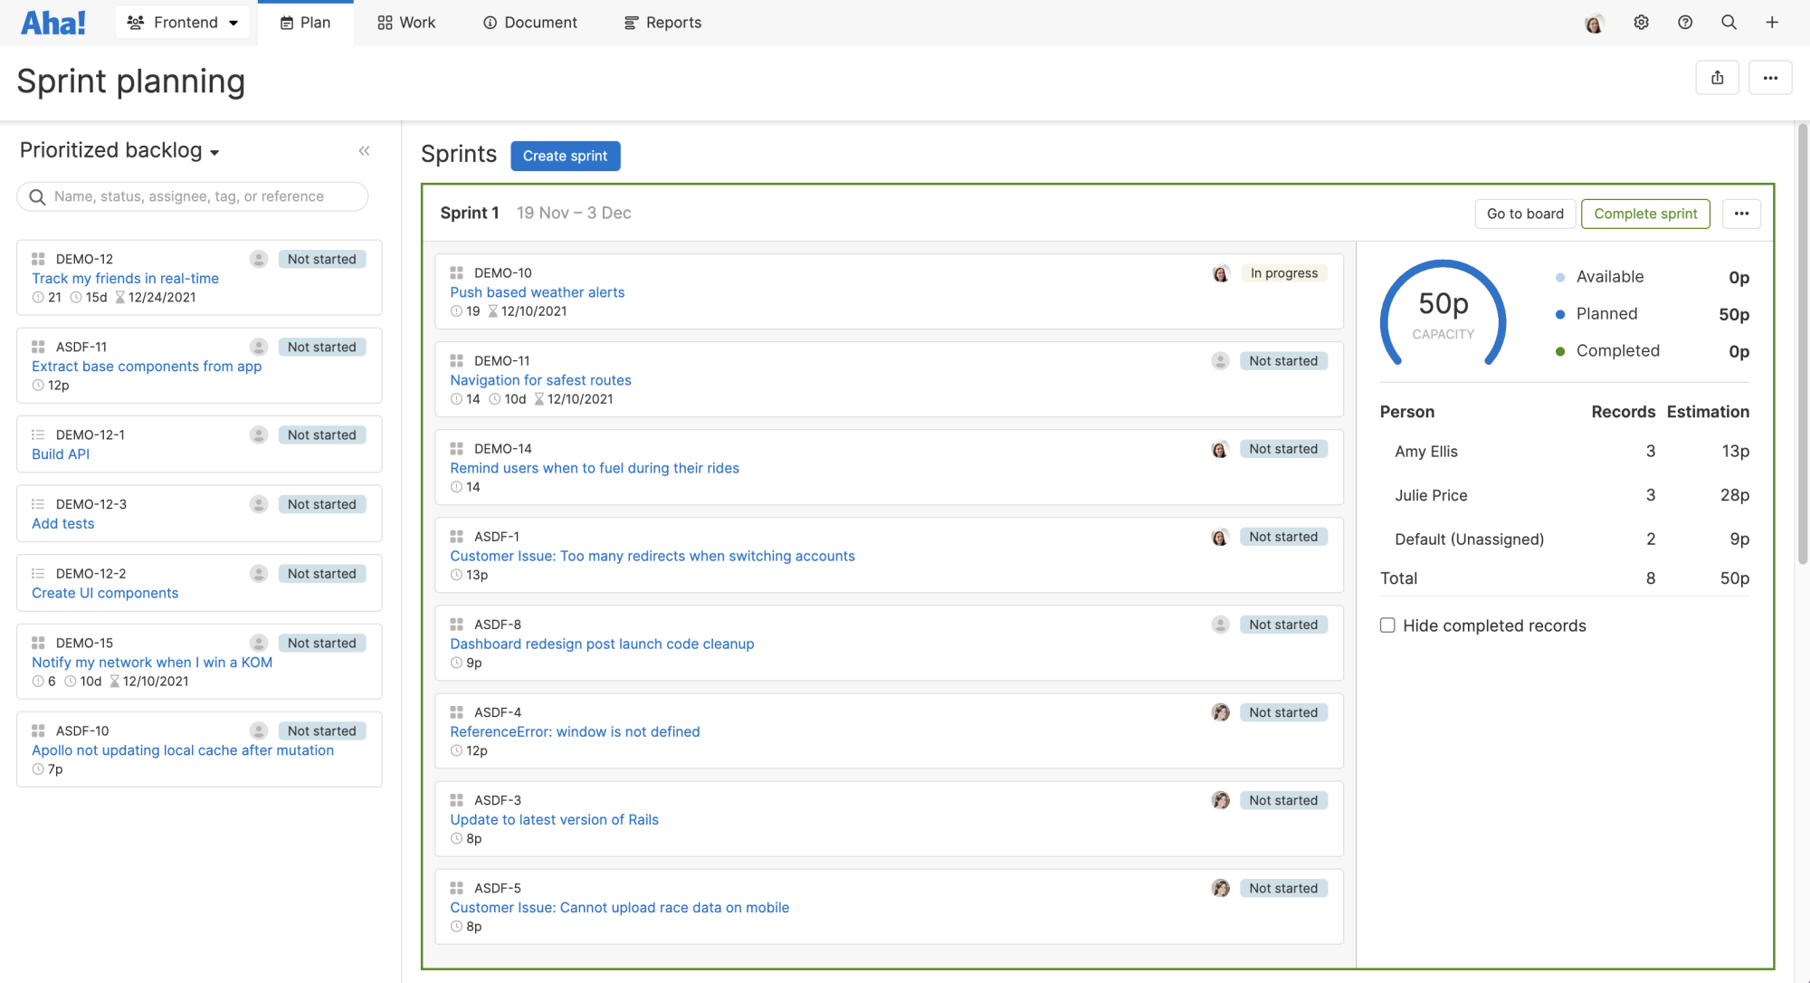Image resolution: width=1810 pixels, height=983 pixels.
Task: Click the search icon in top navigation
Action: point(1729,22)
